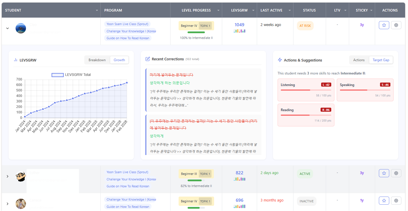
Task: Click the Recent Corrections edit icon
Action: 148,59
